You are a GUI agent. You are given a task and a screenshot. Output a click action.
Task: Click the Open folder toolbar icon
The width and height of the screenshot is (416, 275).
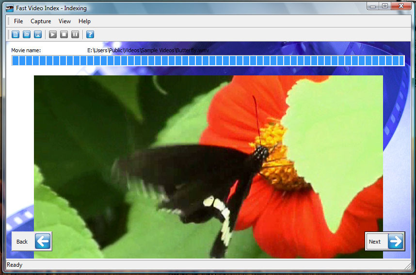click(x=27, y=34)
